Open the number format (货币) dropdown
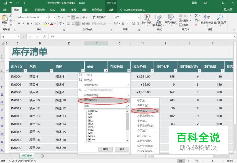Viewport: 237px width, 163px height. point(138,17)
